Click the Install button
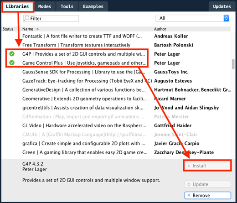Screen dimensions: 237x203 point(207,166)
